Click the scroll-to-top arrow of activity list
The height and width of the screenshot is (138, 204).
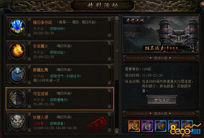(117, 19)
